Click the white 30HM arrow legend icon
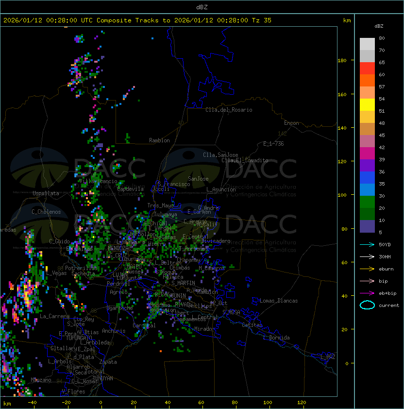The image size is (404, 409). [x=367, y=256]
